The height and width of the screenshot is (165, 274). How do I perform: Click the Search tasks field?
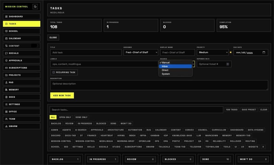pyautogui.click(x=136, y=110)
